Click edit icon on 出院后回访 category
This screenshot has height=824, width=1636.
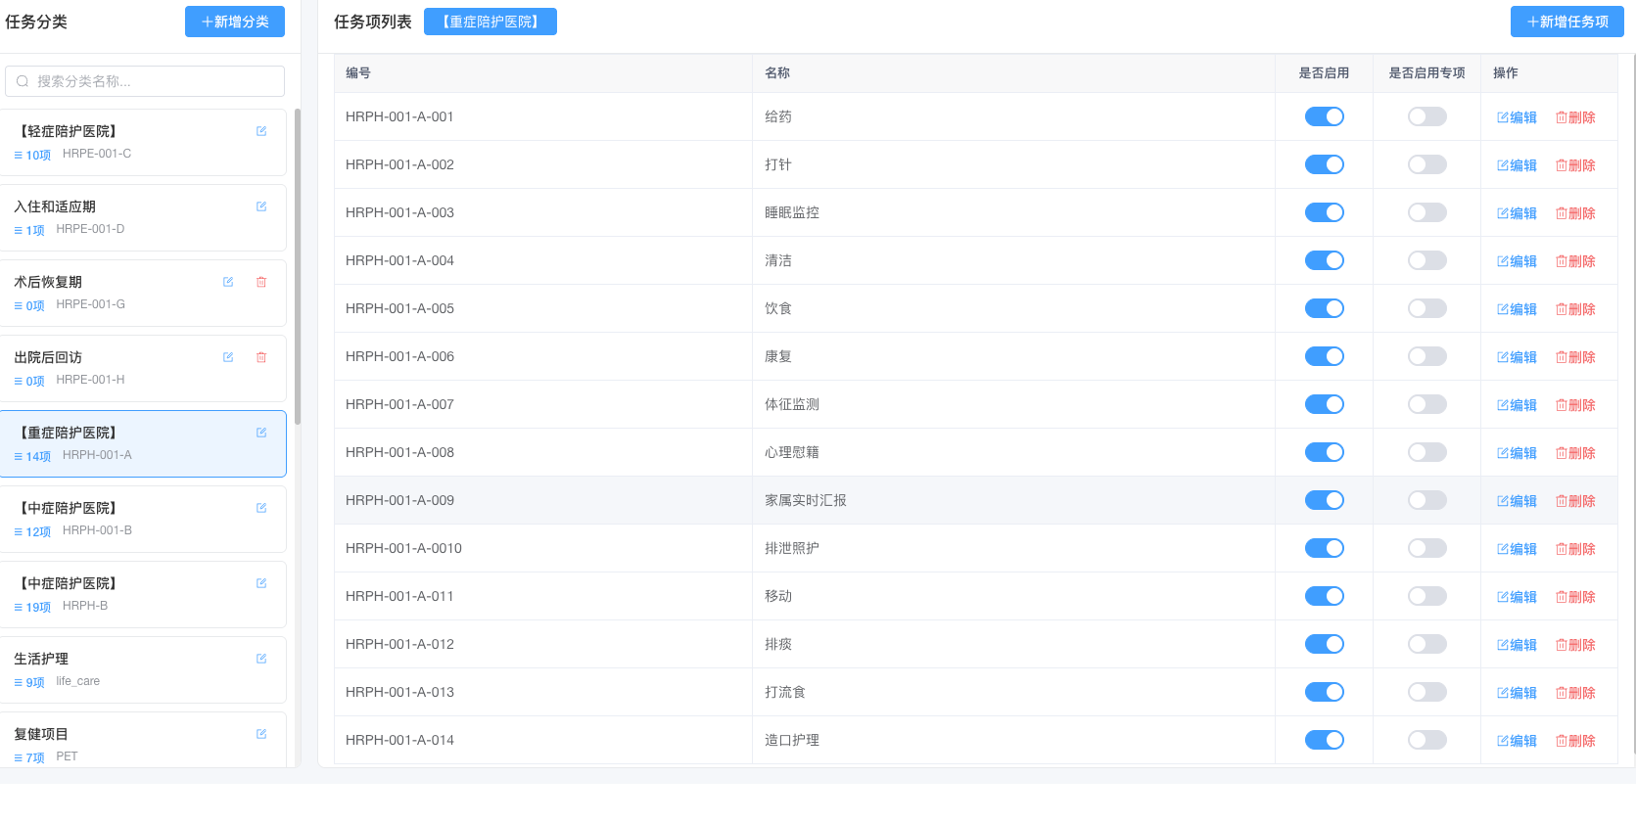[x=228, y=357]
